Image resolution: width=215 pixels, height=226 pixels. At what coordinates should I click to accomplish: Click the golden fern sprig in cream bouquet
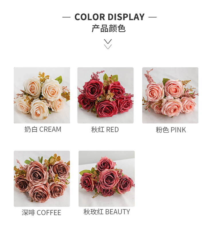(43, 76)
